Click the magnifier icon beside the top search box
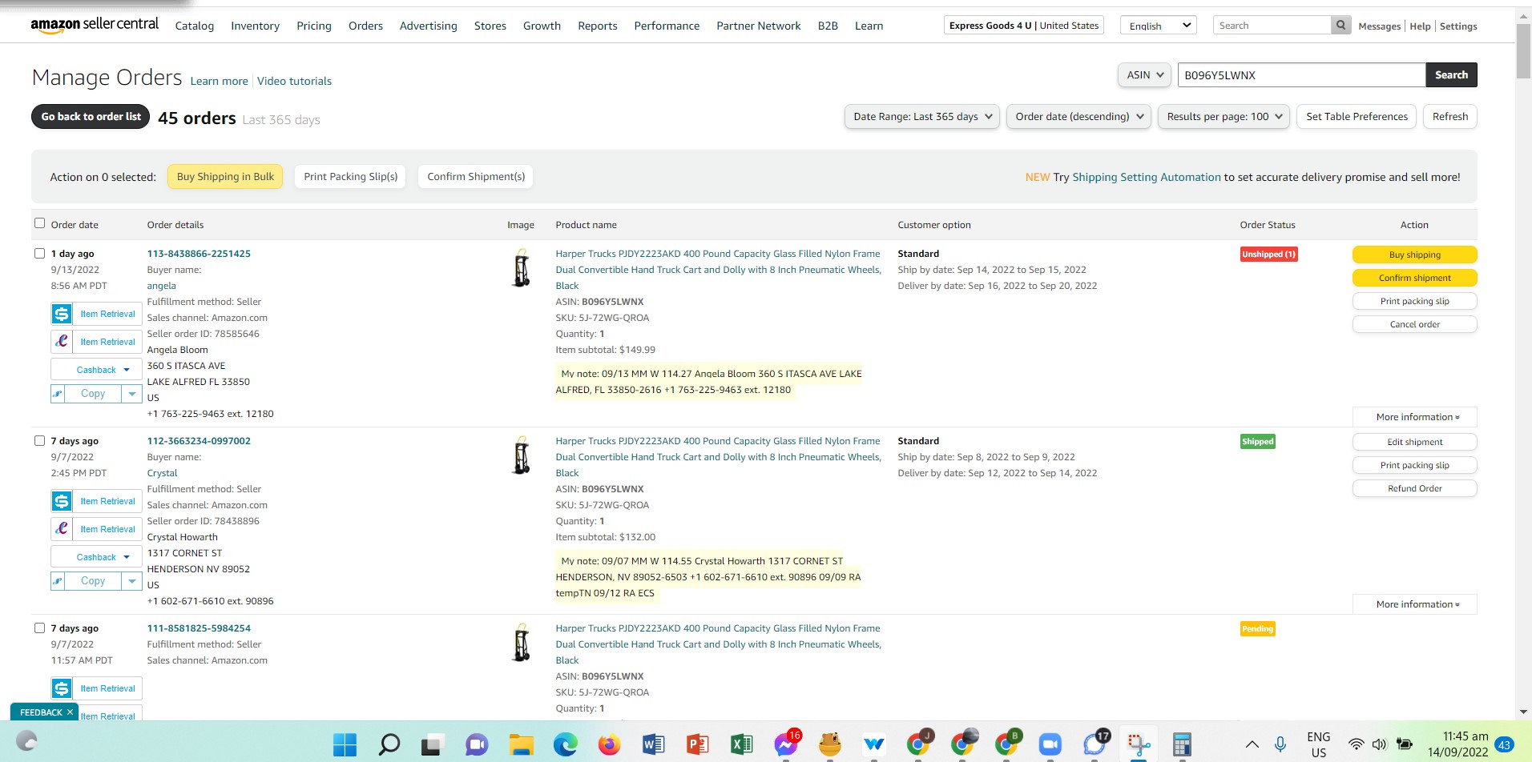 (1340, 26)
